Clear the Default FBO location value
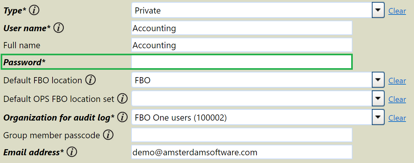This screenshot has height=163, width=414. click(x=397, y=81)
